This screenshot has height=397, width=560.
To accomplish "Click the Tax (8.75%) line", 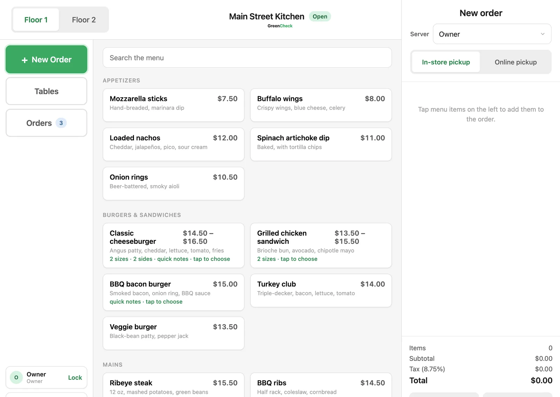I will (x=481, y=369).
